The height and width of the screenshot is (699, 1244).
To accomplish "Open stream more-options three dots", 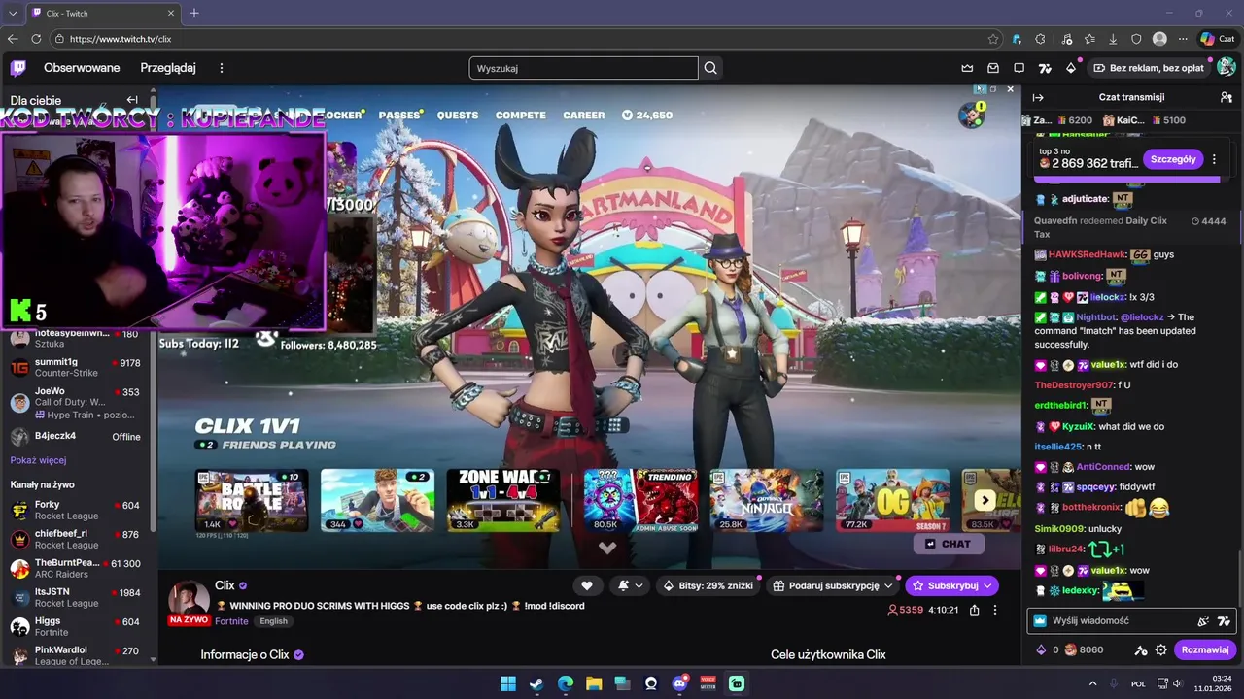I will (x=994, y=610).
